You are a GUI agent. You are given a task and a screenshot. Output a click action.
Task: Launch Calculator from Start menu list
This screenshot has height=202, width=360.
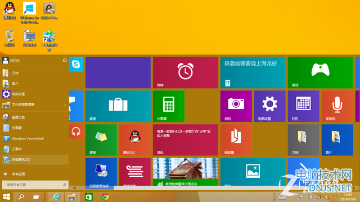(35, 128)
